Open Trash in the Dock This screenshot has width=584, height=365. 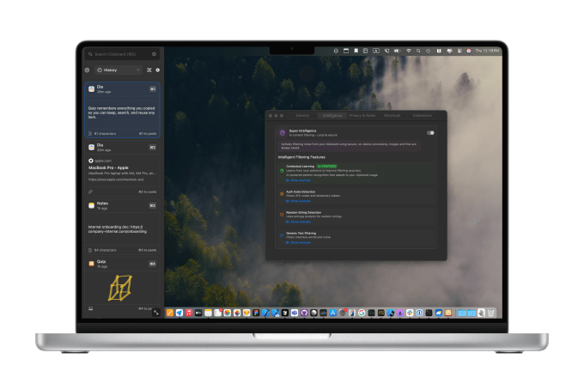tap(491, 313)
